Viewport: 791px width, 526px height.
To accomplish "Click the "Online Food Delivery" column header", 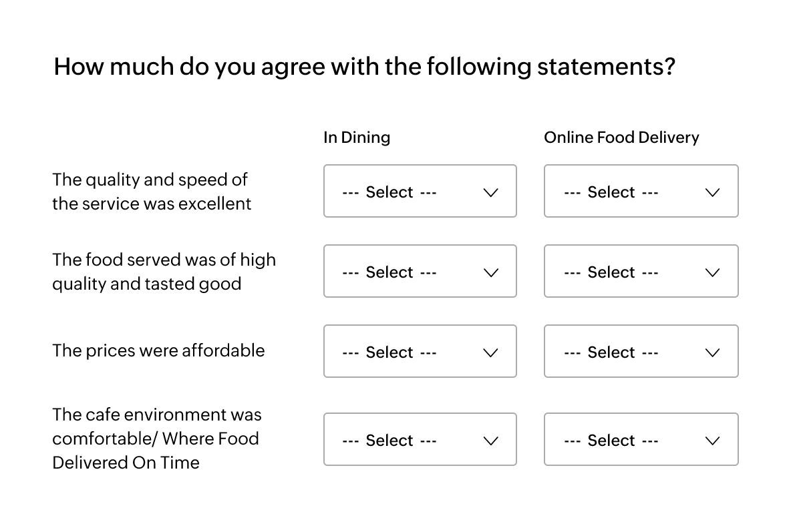I will [x=621, y=138].
